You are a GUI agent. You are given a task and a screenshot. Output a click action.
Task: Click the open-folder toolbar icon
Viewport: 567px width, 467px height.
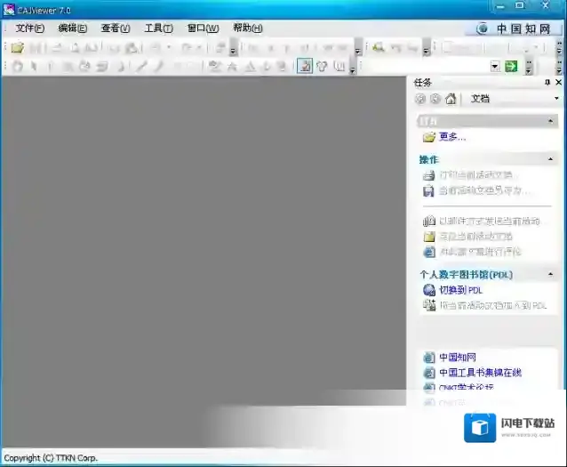click(17, 47)
